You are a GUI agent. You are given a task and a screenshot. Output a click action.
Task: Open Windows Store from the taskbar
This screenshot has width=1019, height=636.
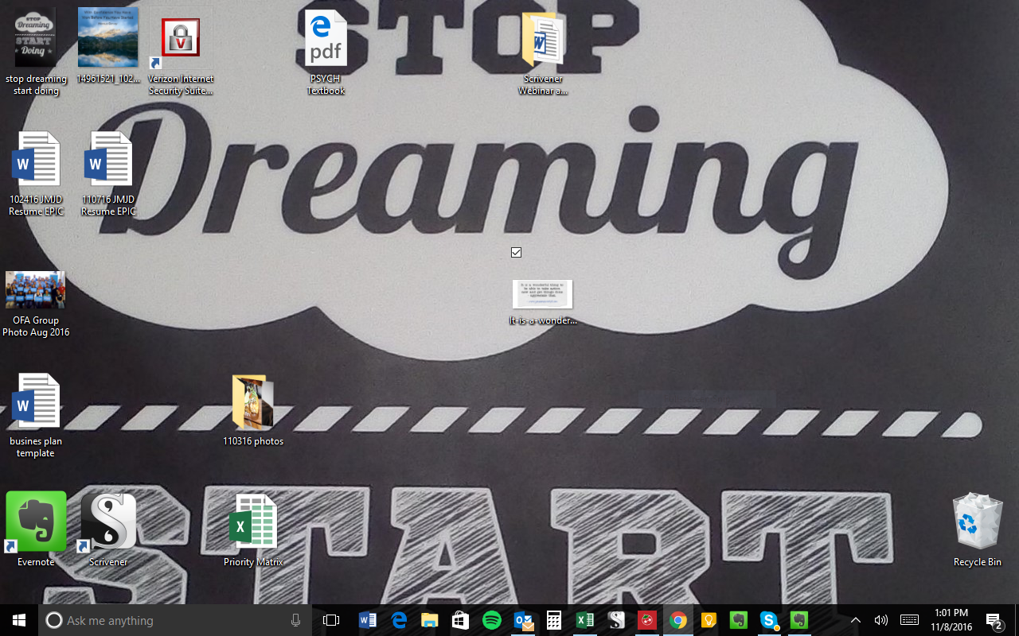click(461, 620)
